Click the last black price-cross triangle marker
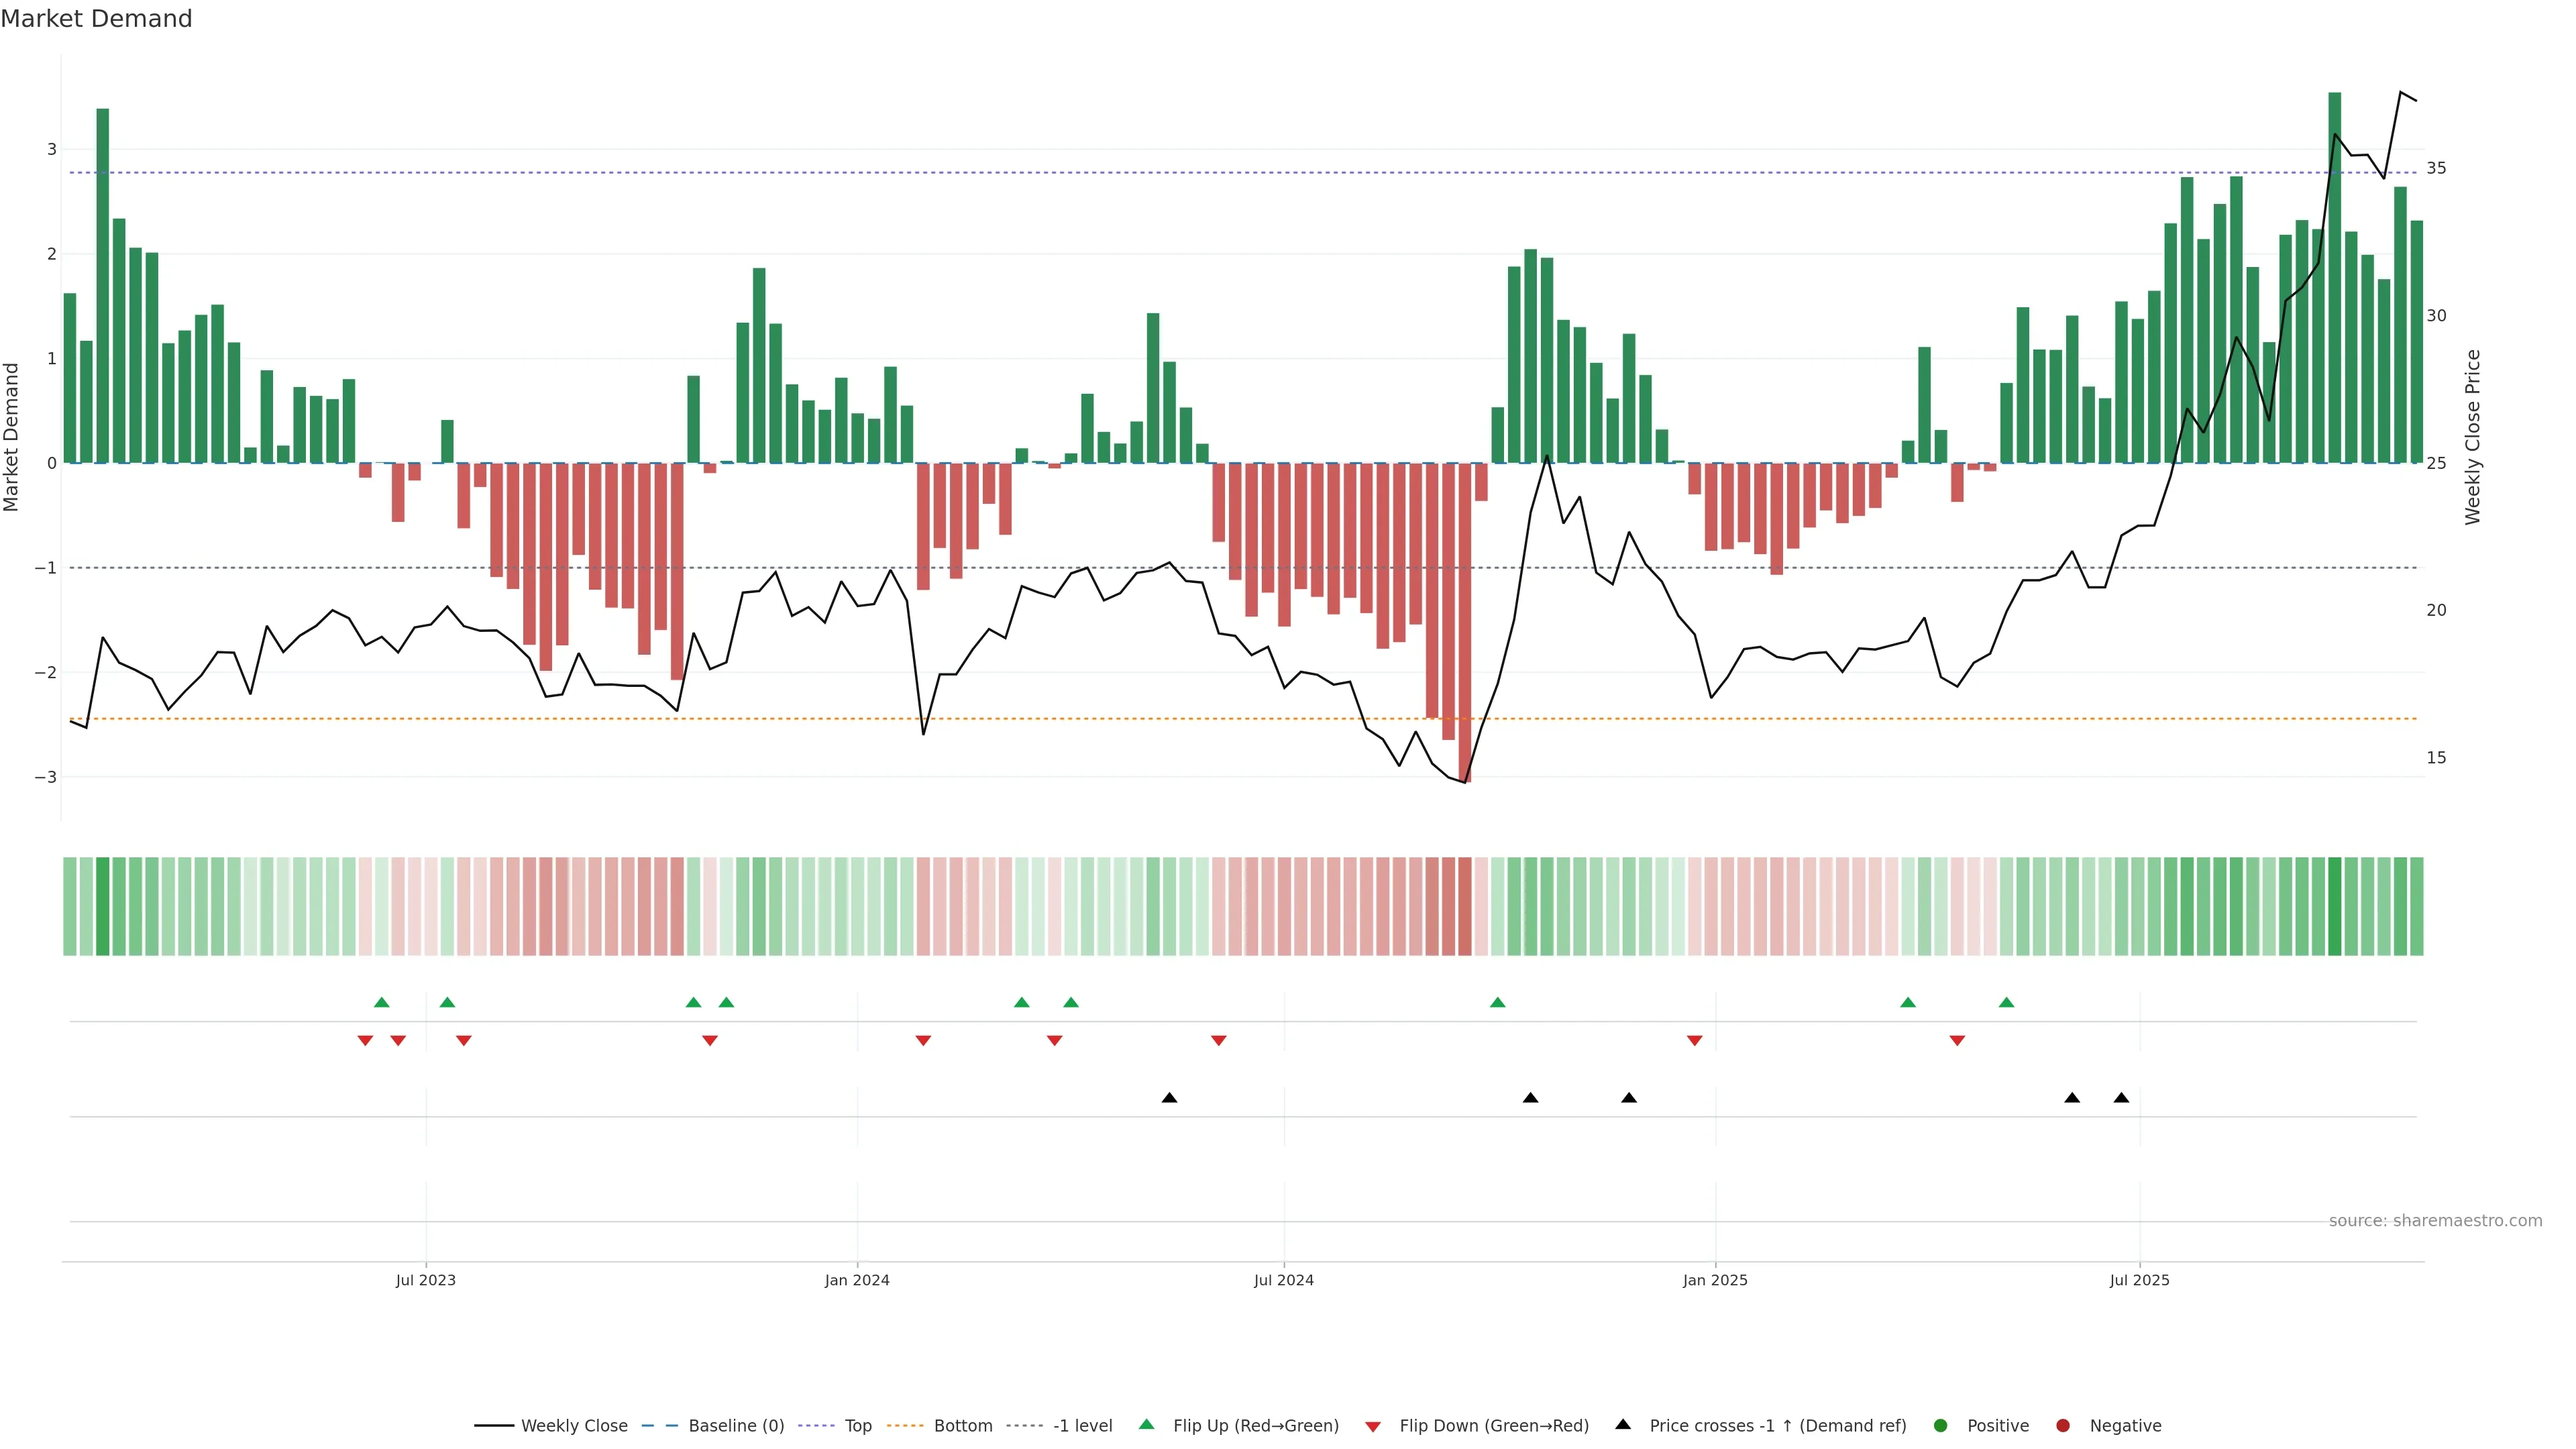Viewport: 2576px width, 1449px height. (x=2121, y=1098)
